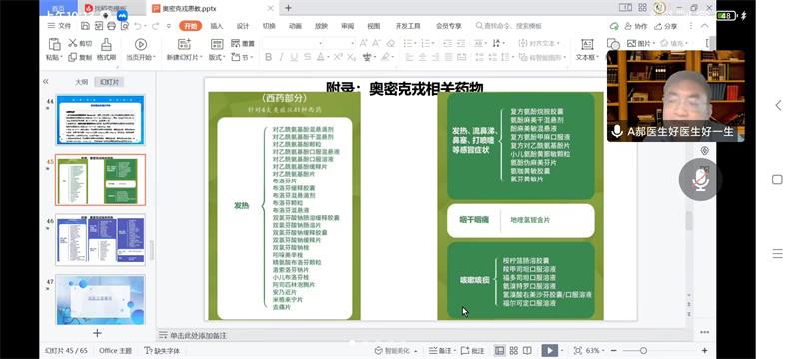The image size is (799, 359).
Task: Apply Bold formatting
Action: (x=269, y=58)
